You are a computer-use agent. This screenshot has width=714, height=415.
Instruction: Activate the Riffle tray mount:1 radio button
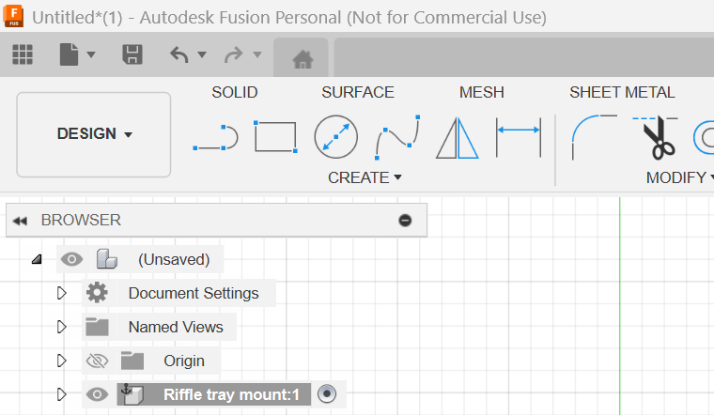(327, 394)
